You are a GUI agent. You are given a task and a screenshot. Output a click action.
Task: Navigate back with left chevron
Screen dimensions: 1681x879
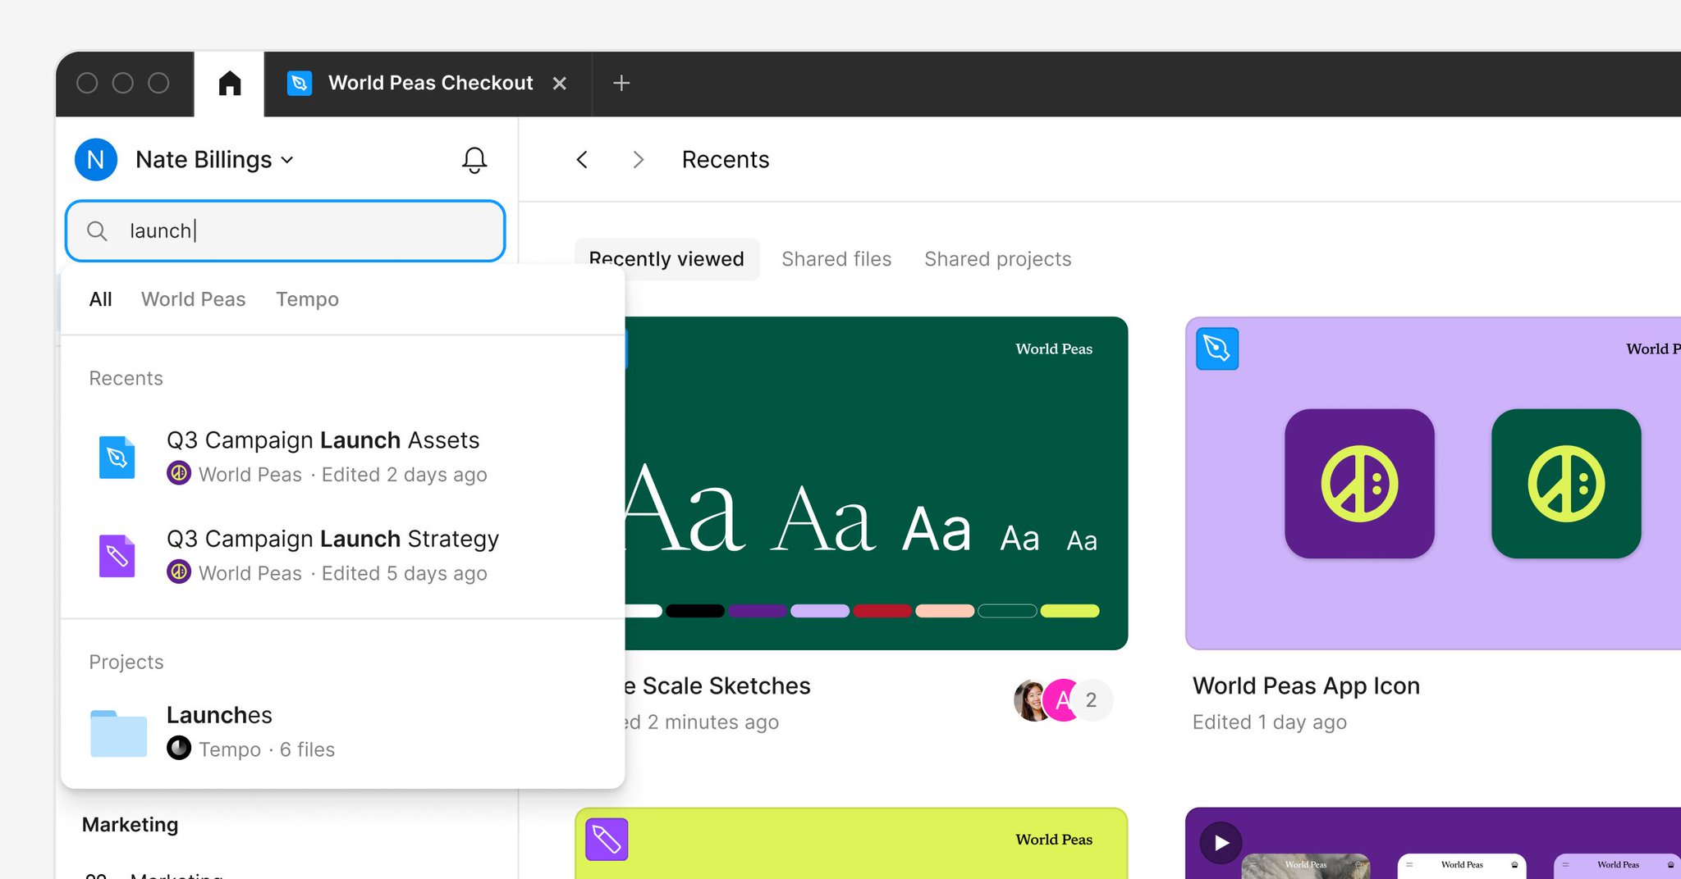(582, 159)
